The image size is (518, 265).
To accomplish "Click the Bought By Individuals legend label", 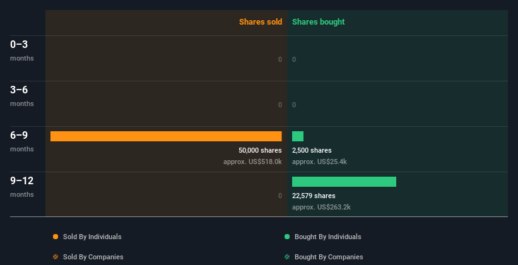I will pyautogui.click(x=327, y=237).
